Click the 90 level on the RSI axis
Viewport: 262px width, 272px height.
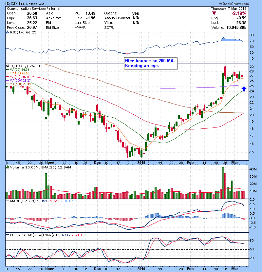click(252, 35)
